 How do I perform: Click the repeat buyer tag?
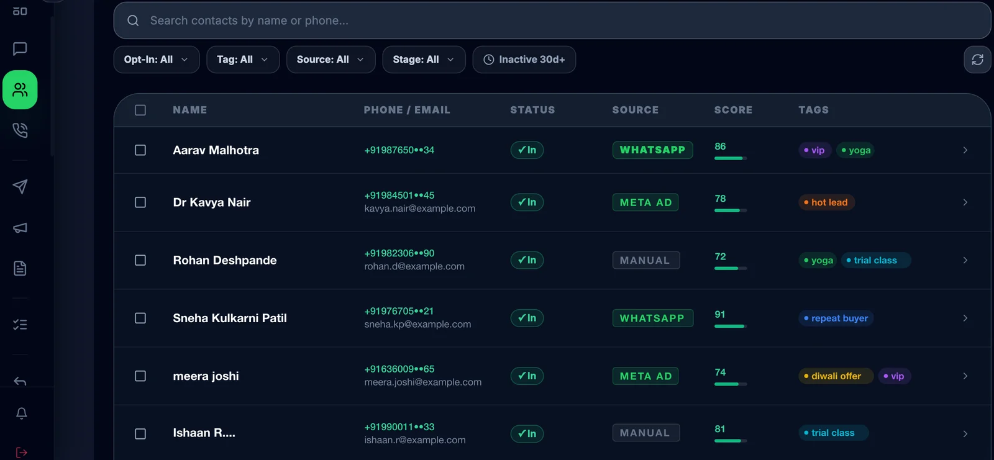(x=836, y=318)
